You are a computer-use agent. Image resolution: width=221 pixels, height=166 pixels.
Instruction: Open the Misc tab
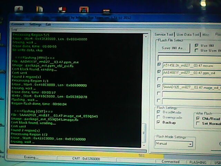206,35
